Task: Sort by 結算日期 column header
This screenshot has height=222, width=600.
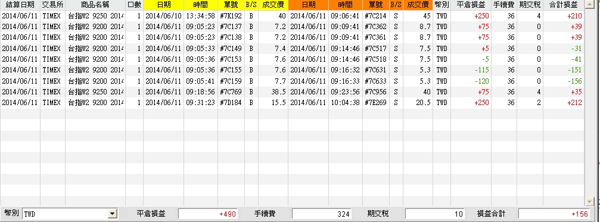Action: (x=20, y=5)
